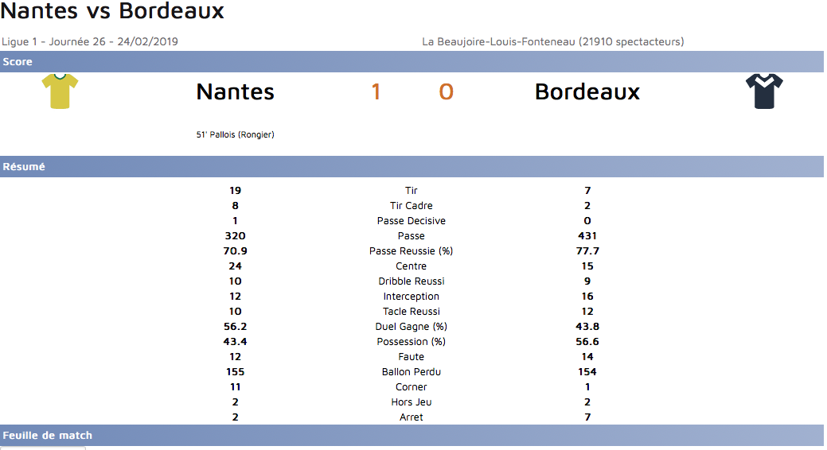Open the Bordeaux team name link
Viewport: 827px width, 450px height.
coord(587,92)
